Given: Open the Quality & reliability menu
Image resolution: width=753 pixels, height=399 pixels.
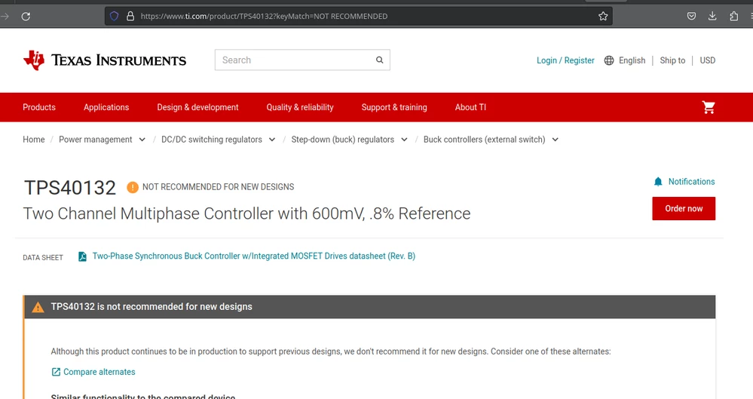Looking at the screenshot, I should [300, 107].
